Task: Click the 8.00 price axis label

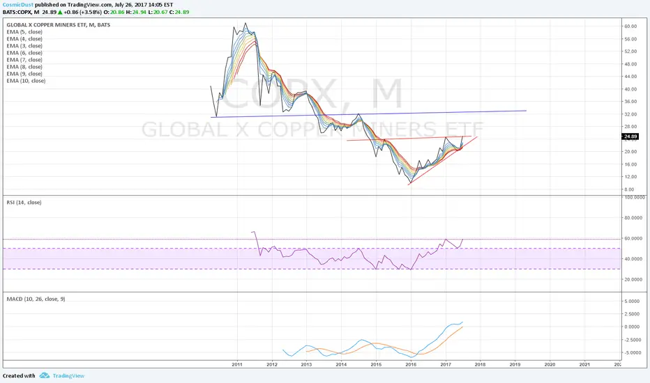Action: [x=629, y=189]
